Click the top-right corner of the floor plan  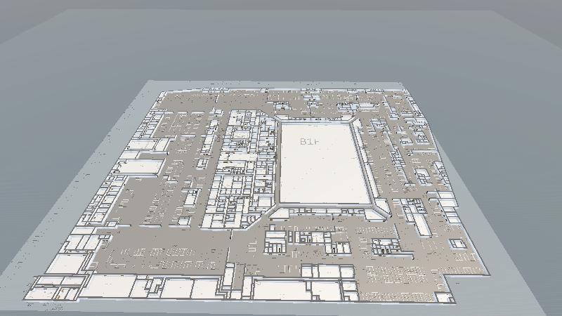[x=403, y=87]
